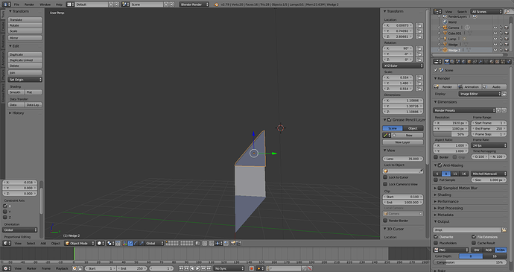The image size is (514, 272).
Task: Open the XYZ Euler rotation mode dropdown
Action: click(403, 66)
